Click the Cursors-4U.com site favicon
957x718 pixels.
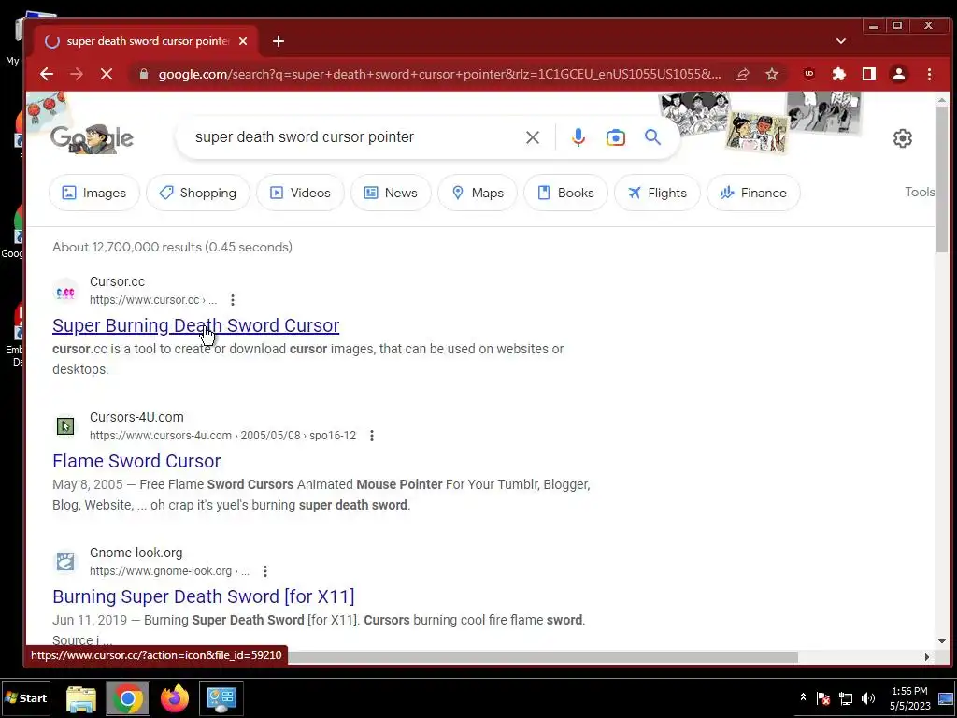[x=65, y=426]
